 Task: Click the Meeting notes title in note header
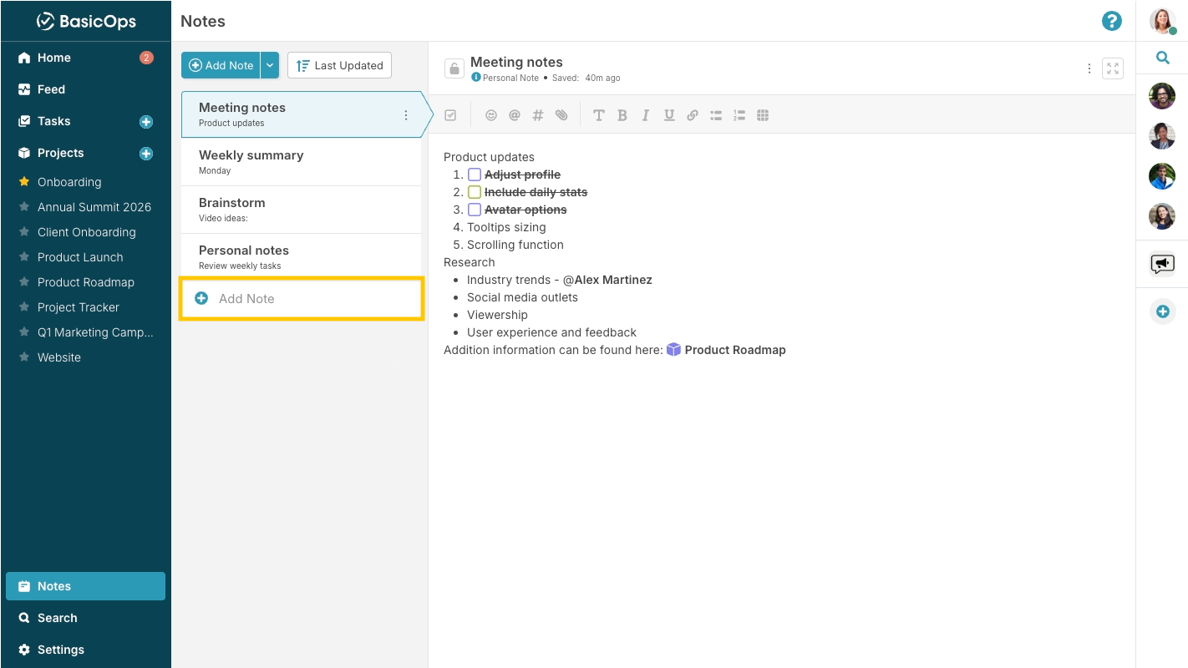tap(516, 62)
